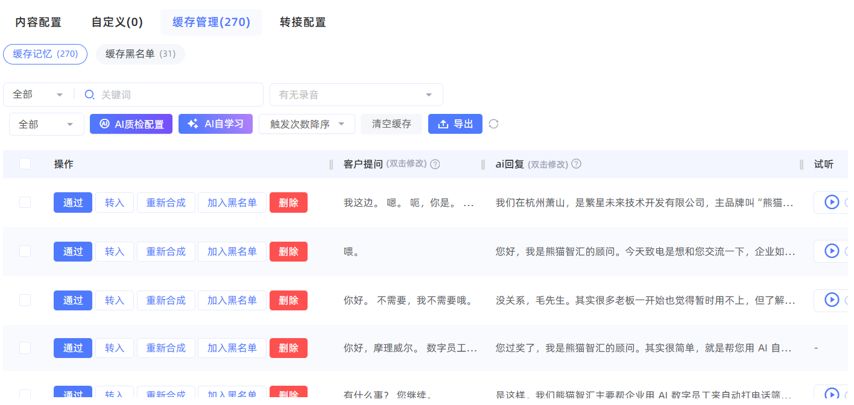
Task: Click AI reply starting 您过奖了
Action: click(644, 348)
